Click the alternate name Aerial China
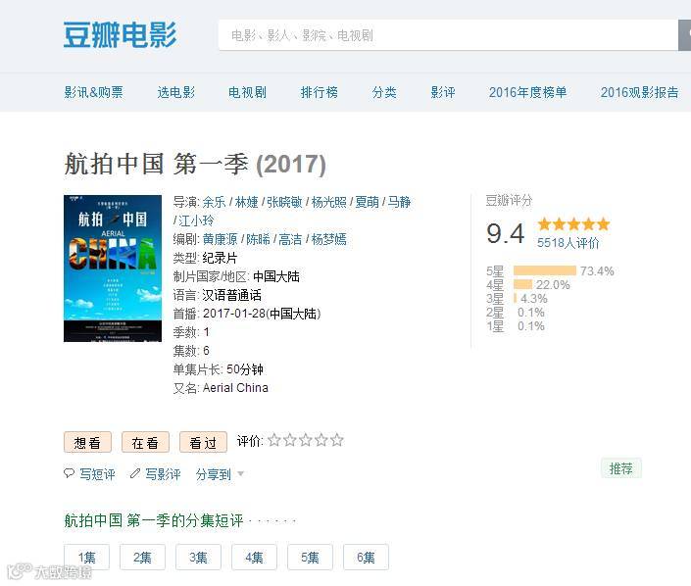 coord(235,388)
